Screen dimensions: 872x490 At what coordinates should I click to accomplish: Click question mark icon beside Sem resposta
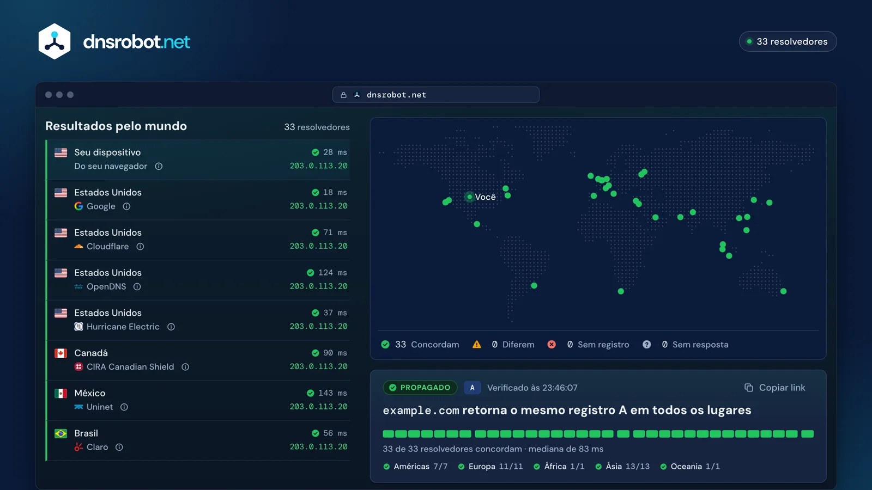pyautogui.click(x=646, y=345)
